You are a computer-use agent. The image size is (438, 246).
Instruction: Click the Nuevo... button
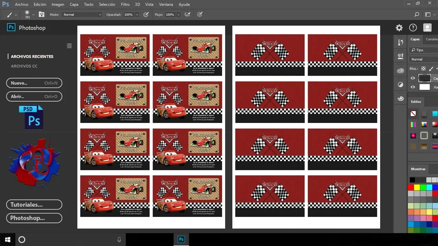tap(34, 83)
